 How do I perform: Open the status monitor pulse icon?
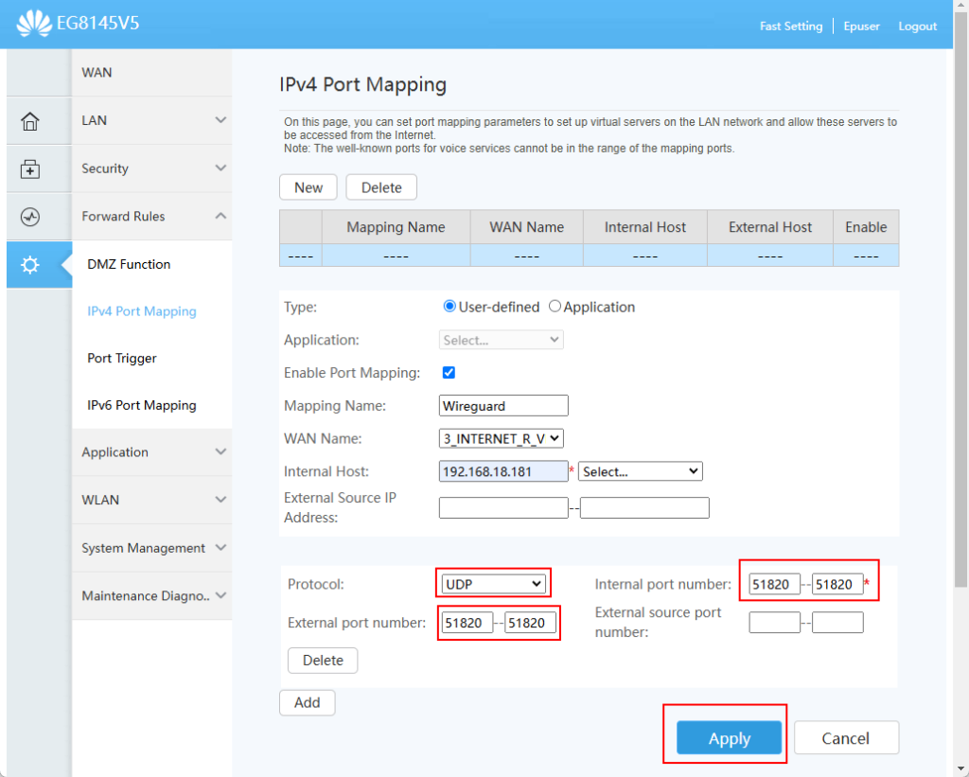pyautogui.click(x=30, y=217)
